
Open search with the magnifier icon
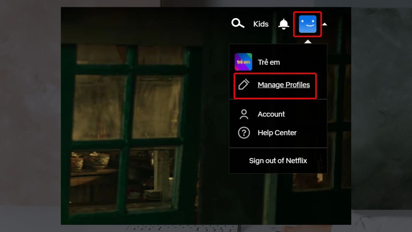[x=238, y=23]
